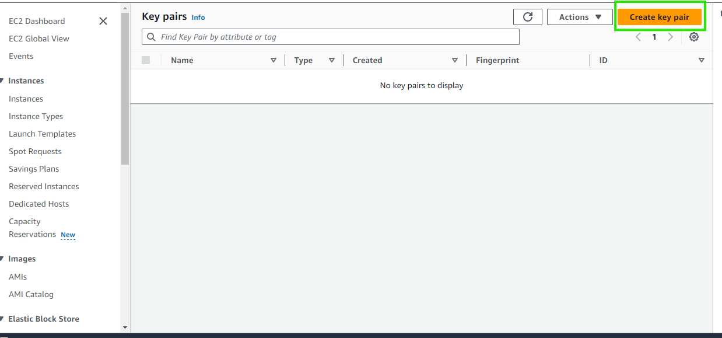Sort by ID column arrow
722x338 pixels.
(x=702, y=60)
